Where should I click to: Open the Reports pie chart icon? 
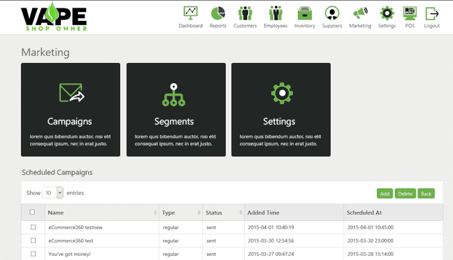click(x=218, y=13)
